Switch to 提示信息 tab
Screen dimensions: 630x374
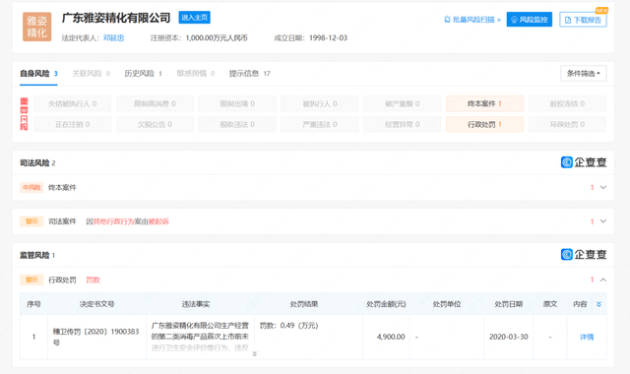[249, 74]
